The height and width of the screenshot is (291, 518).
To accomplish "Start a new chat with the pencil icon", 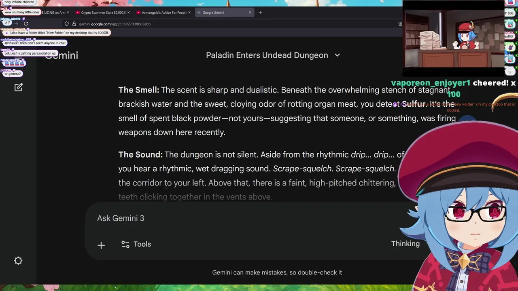I will pyautogui.click(x=19, y=87).
